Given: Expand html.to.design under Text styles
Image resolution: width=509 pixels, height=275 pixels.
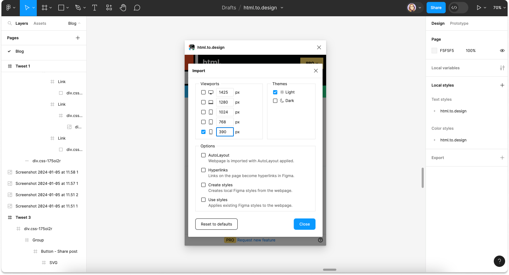Looking at the screenshot, I should [435, 111].
